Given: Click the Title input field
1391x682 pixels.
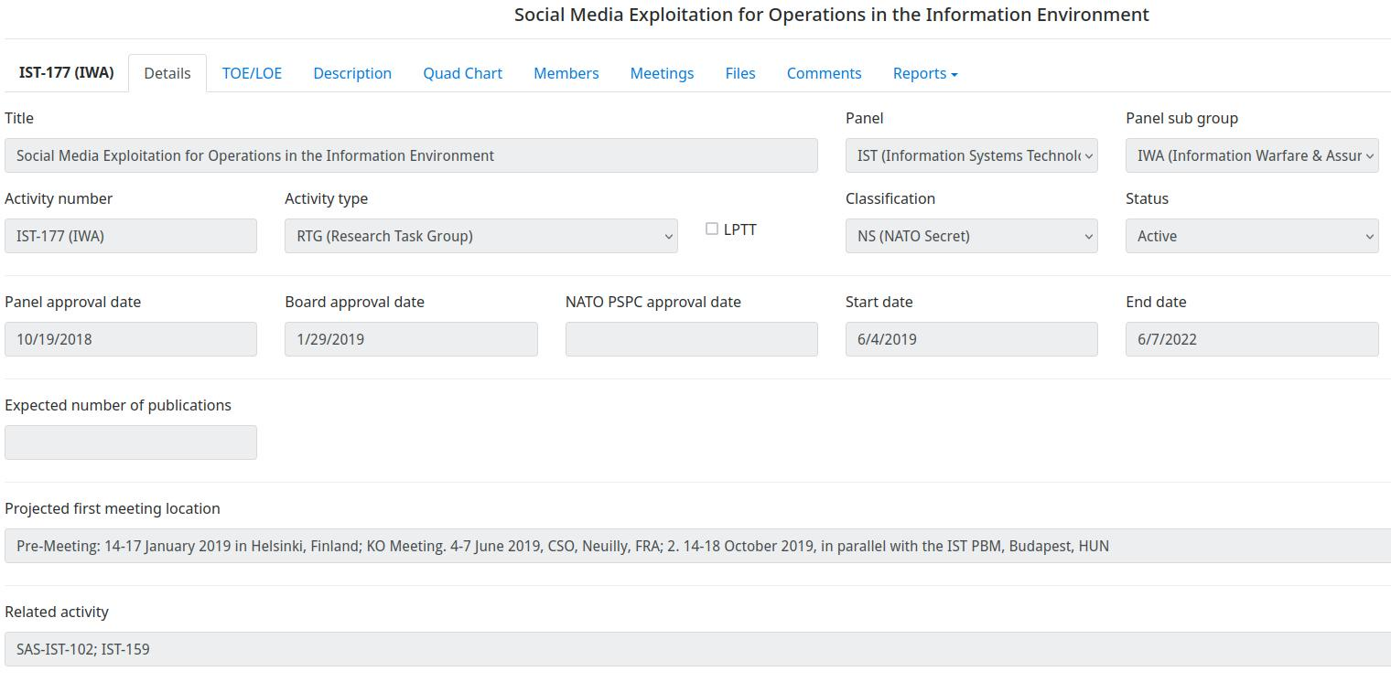Looking at the screenshot, I should 411,155.
